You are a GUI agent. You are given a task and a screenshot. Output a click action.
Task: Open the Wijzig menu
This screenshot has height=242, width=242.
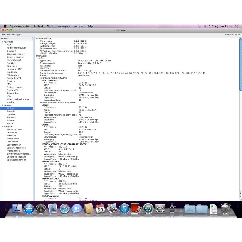[x=50, y=26]
